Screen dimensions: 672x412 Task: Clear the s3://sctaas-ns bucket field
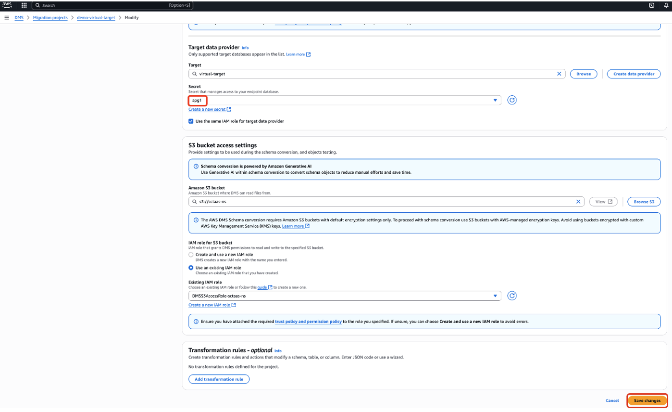click(x=578, y=202)
